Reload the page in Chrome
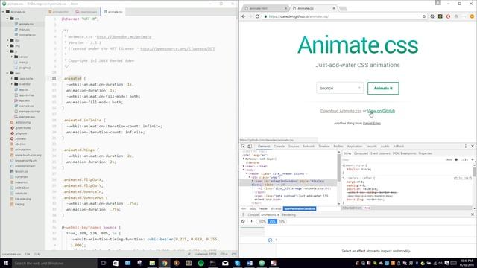Screen dimensions: 477x268 tap(257, 16)
